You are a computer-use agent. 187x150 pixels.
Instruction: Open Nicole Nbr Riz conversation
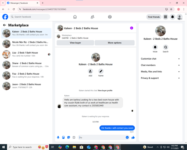coord(26,44)
